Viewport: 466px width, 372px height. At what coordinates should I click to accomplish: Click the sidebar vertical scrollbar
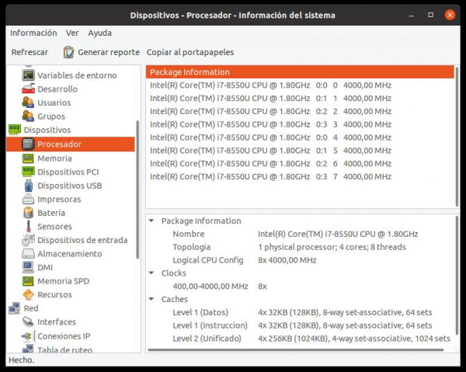coord(137,189)
